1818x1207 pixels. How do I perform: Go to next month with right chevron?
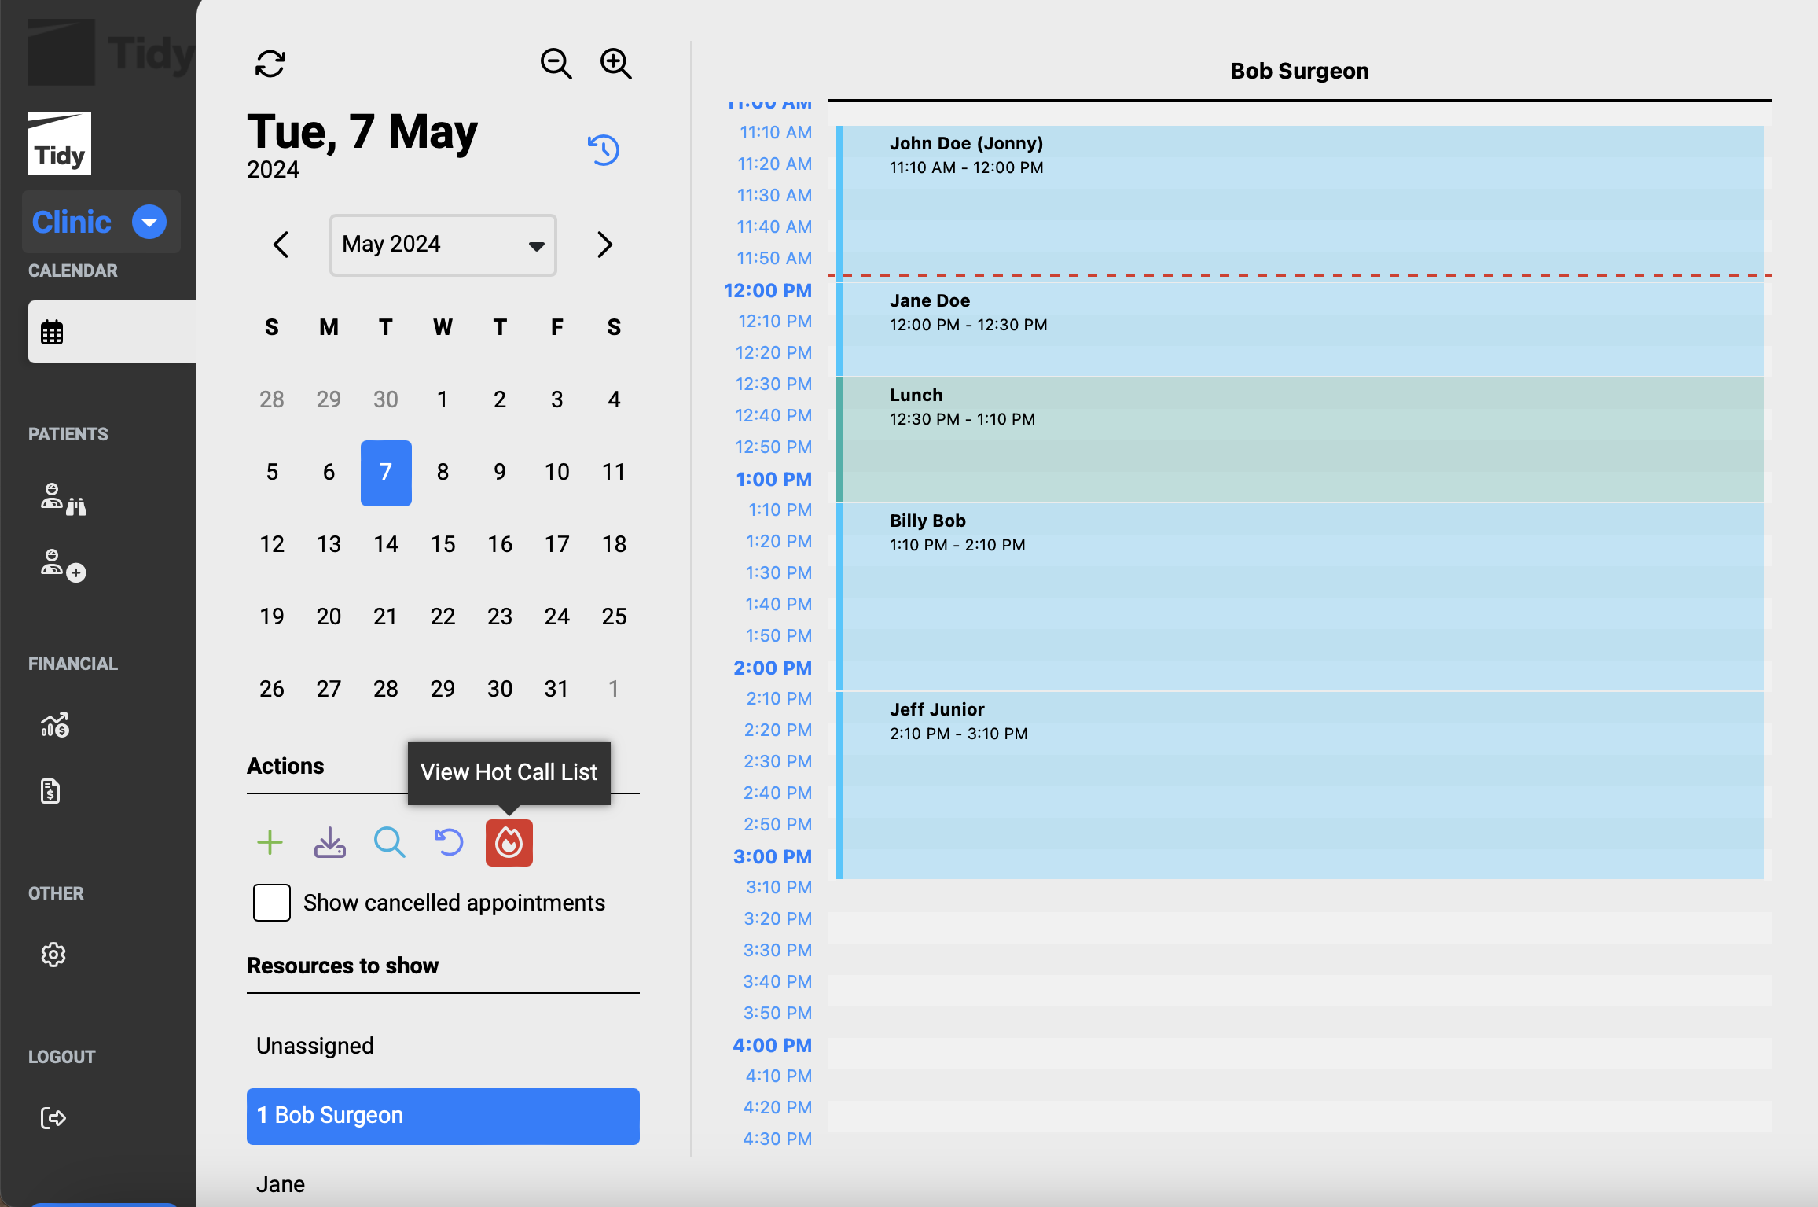[x=604, y=245]
